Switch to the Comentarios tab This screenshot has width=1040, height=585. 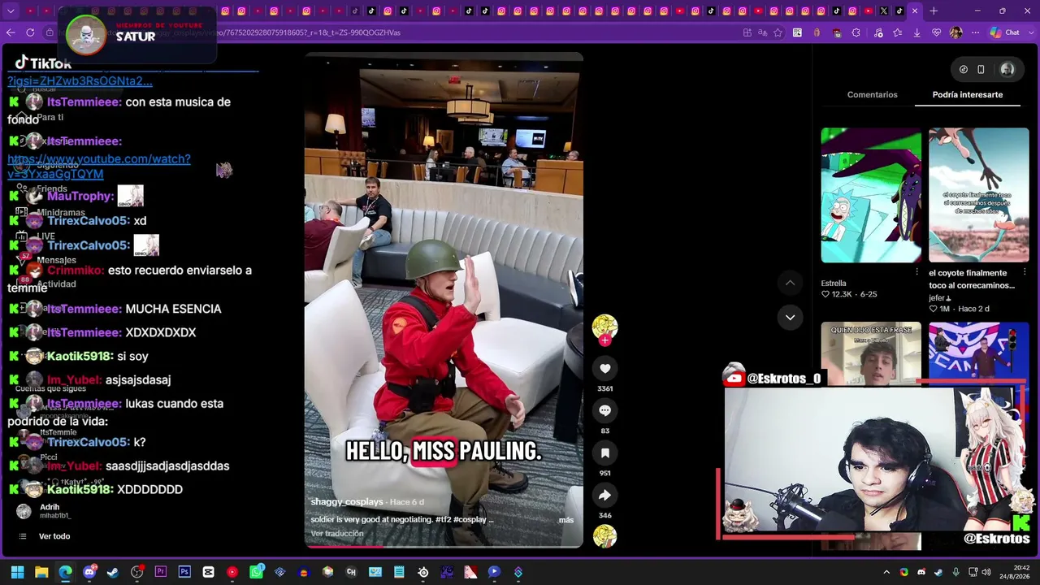point(872,95)
